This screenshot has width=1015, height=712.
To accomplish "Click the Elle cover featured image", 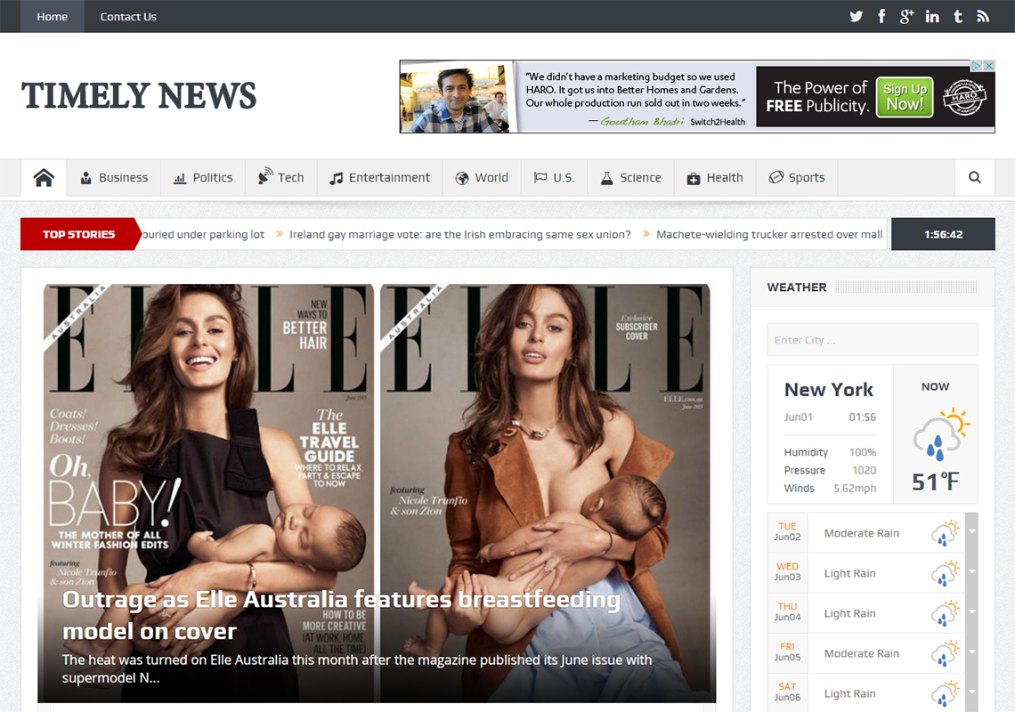I will [377, 493].
